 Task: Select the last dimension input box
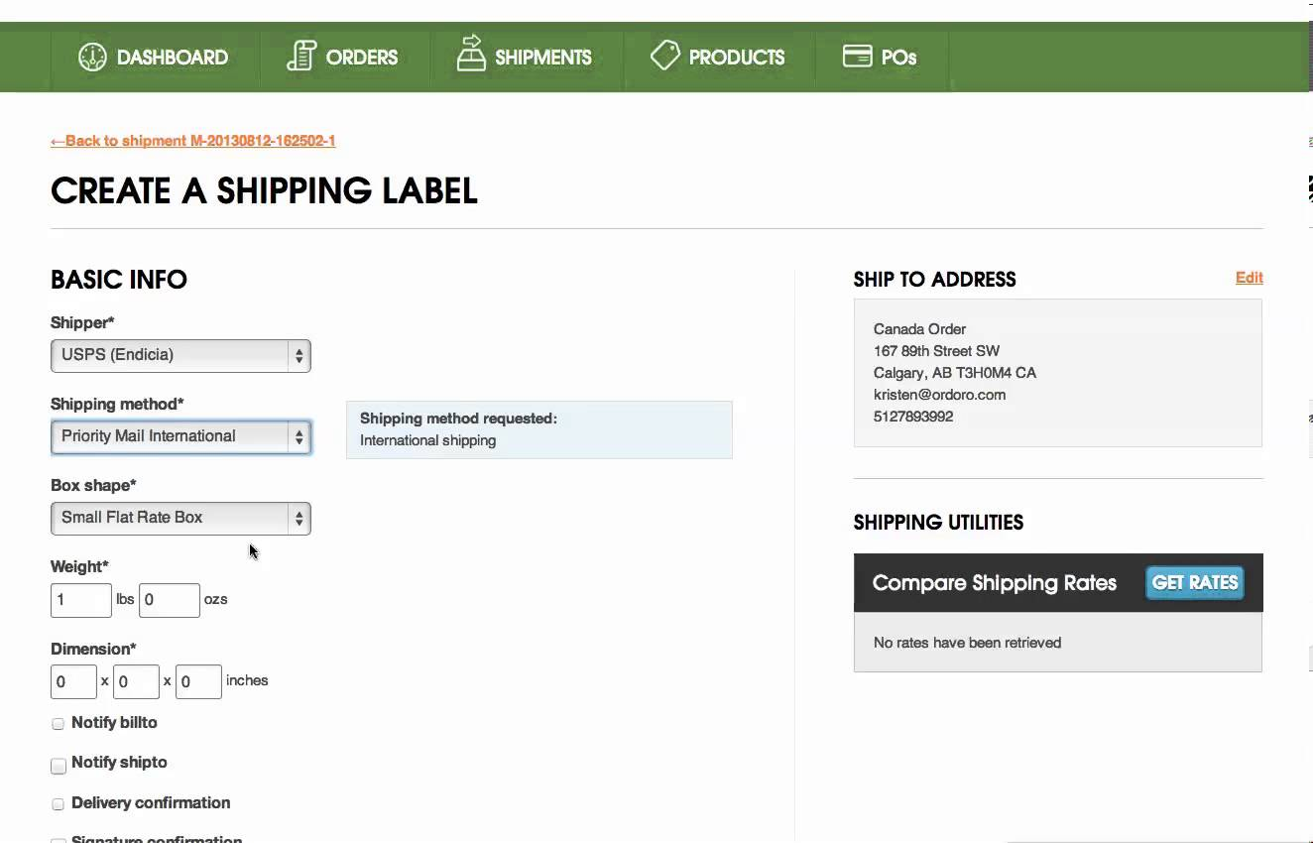(198, 682)
